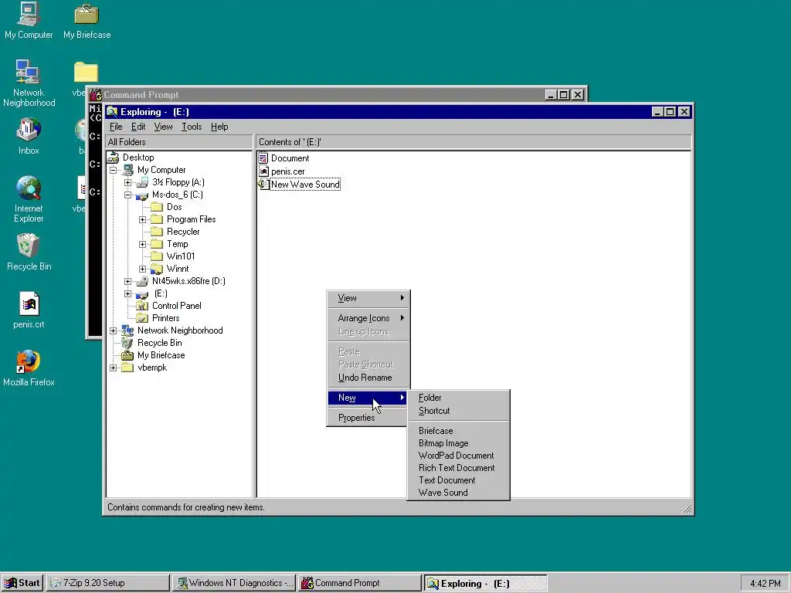The width and height of the screenshot is (791, 593).
Task: Click the Desktop icon in folder tree
Action: coord(114,158)
